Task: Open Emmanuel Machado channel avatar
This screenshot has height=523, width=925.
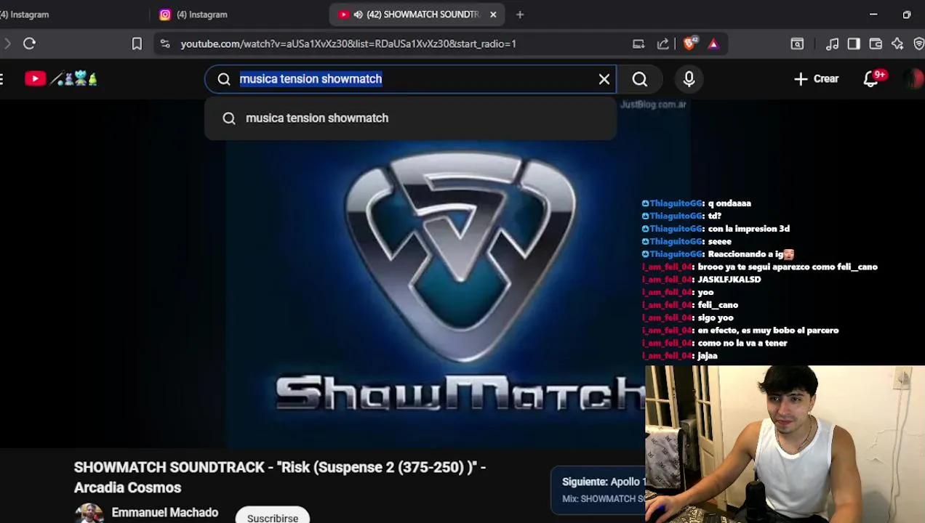Action: (89, 513)
